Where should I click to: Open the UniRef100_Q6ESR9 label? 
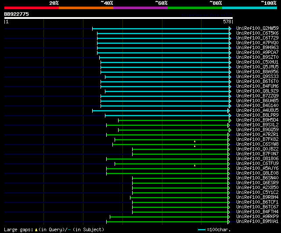tap(257, 183)
